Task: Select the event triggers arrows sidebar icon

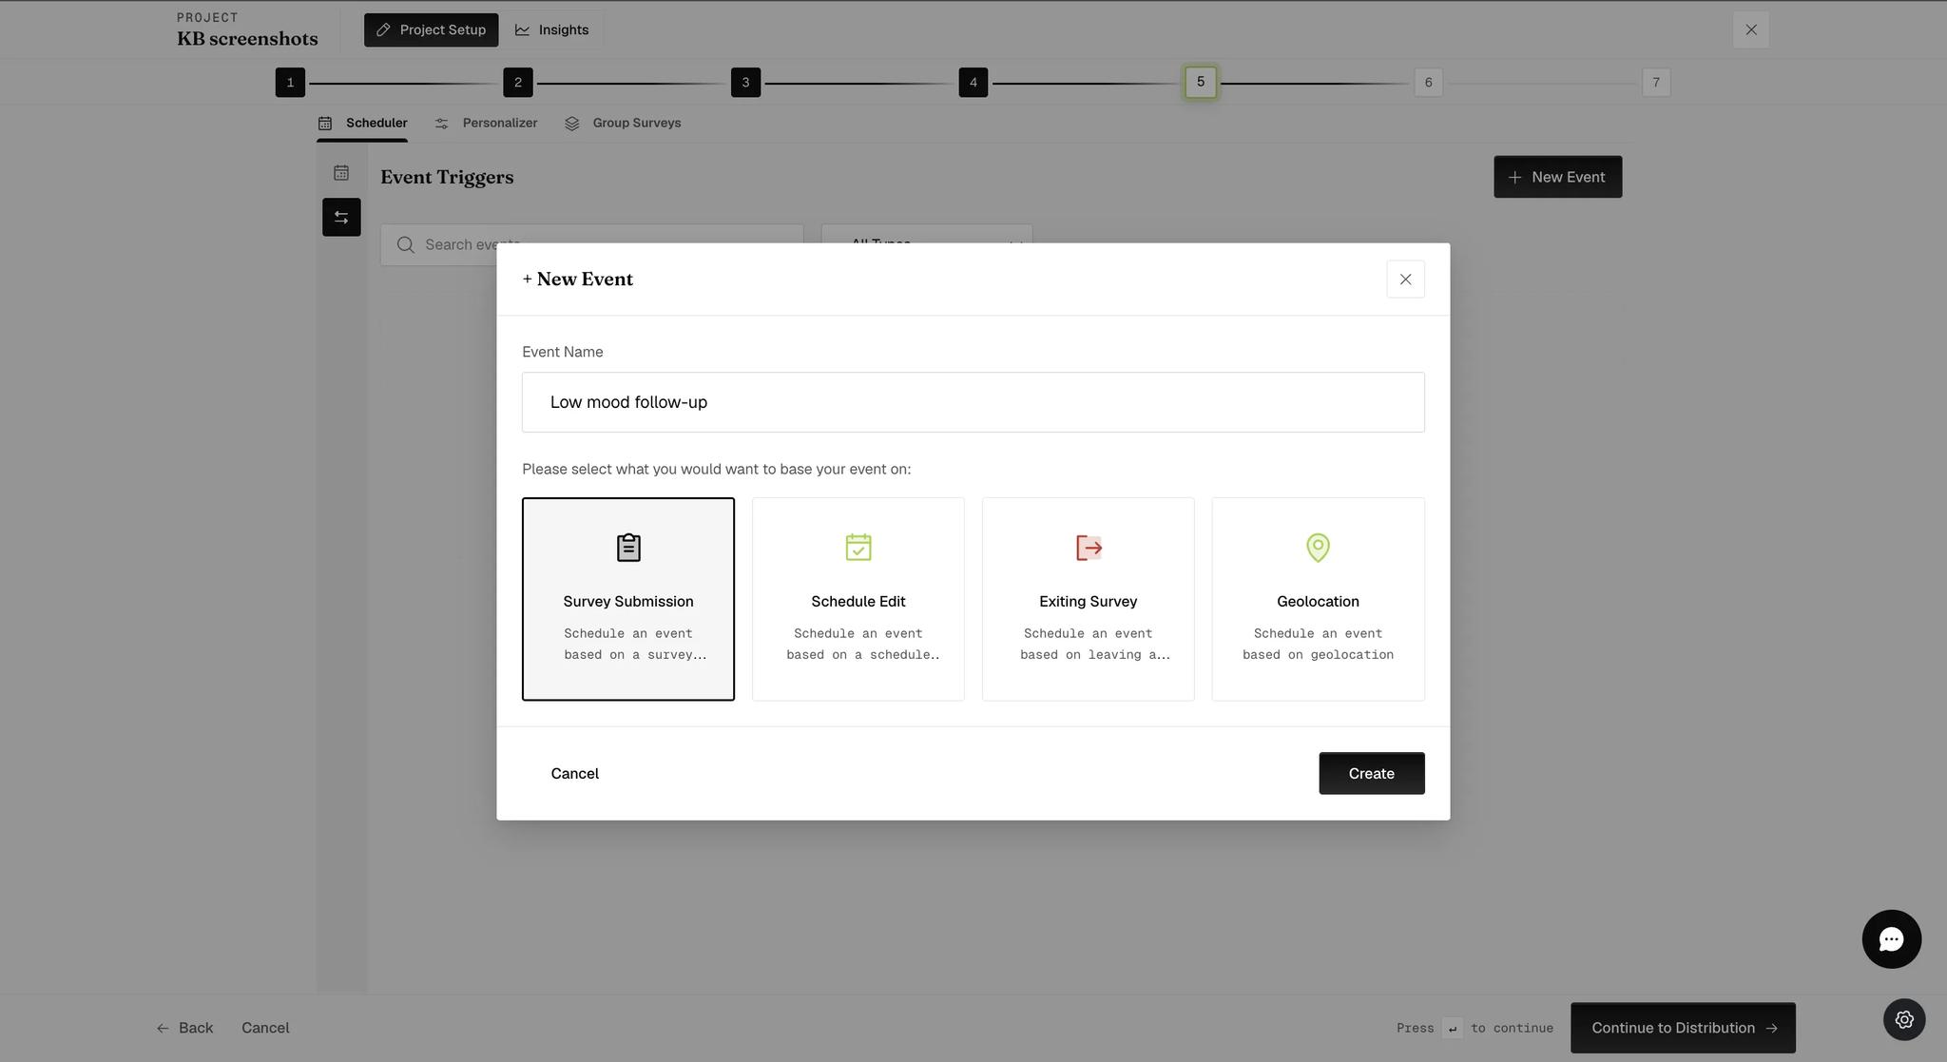Action: (x=341, y=217)
